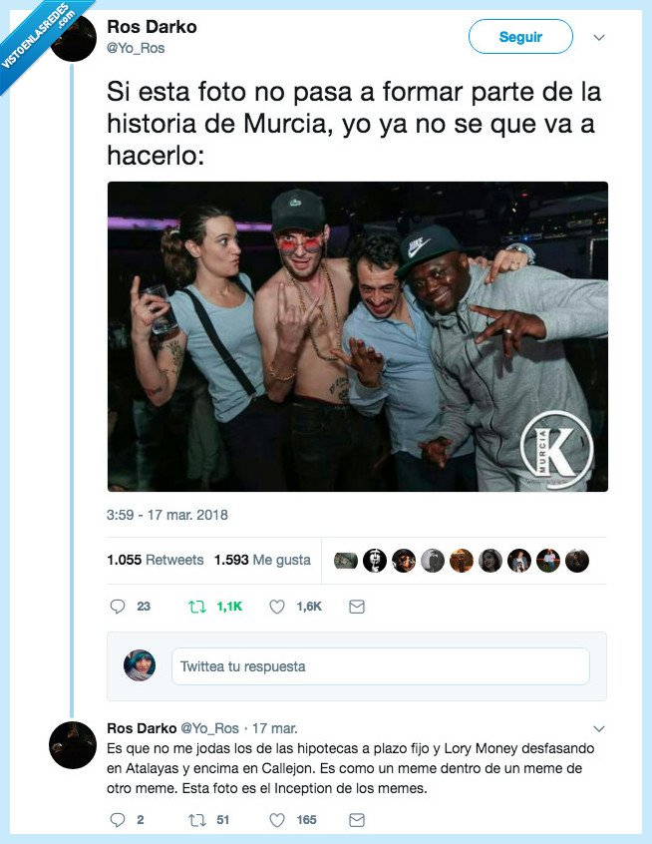Click the @Yo_Ros username handle
Screen dimensions: 652x844
[137, 47]
